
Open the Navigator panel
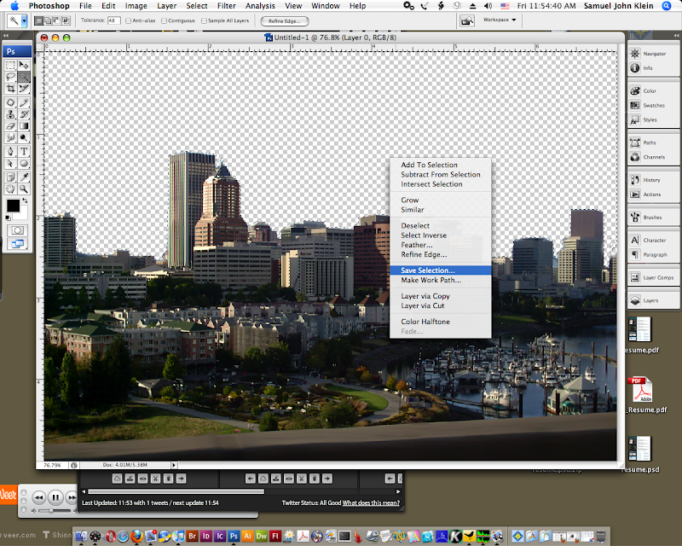pyautogui.click(x=654, y=54)
